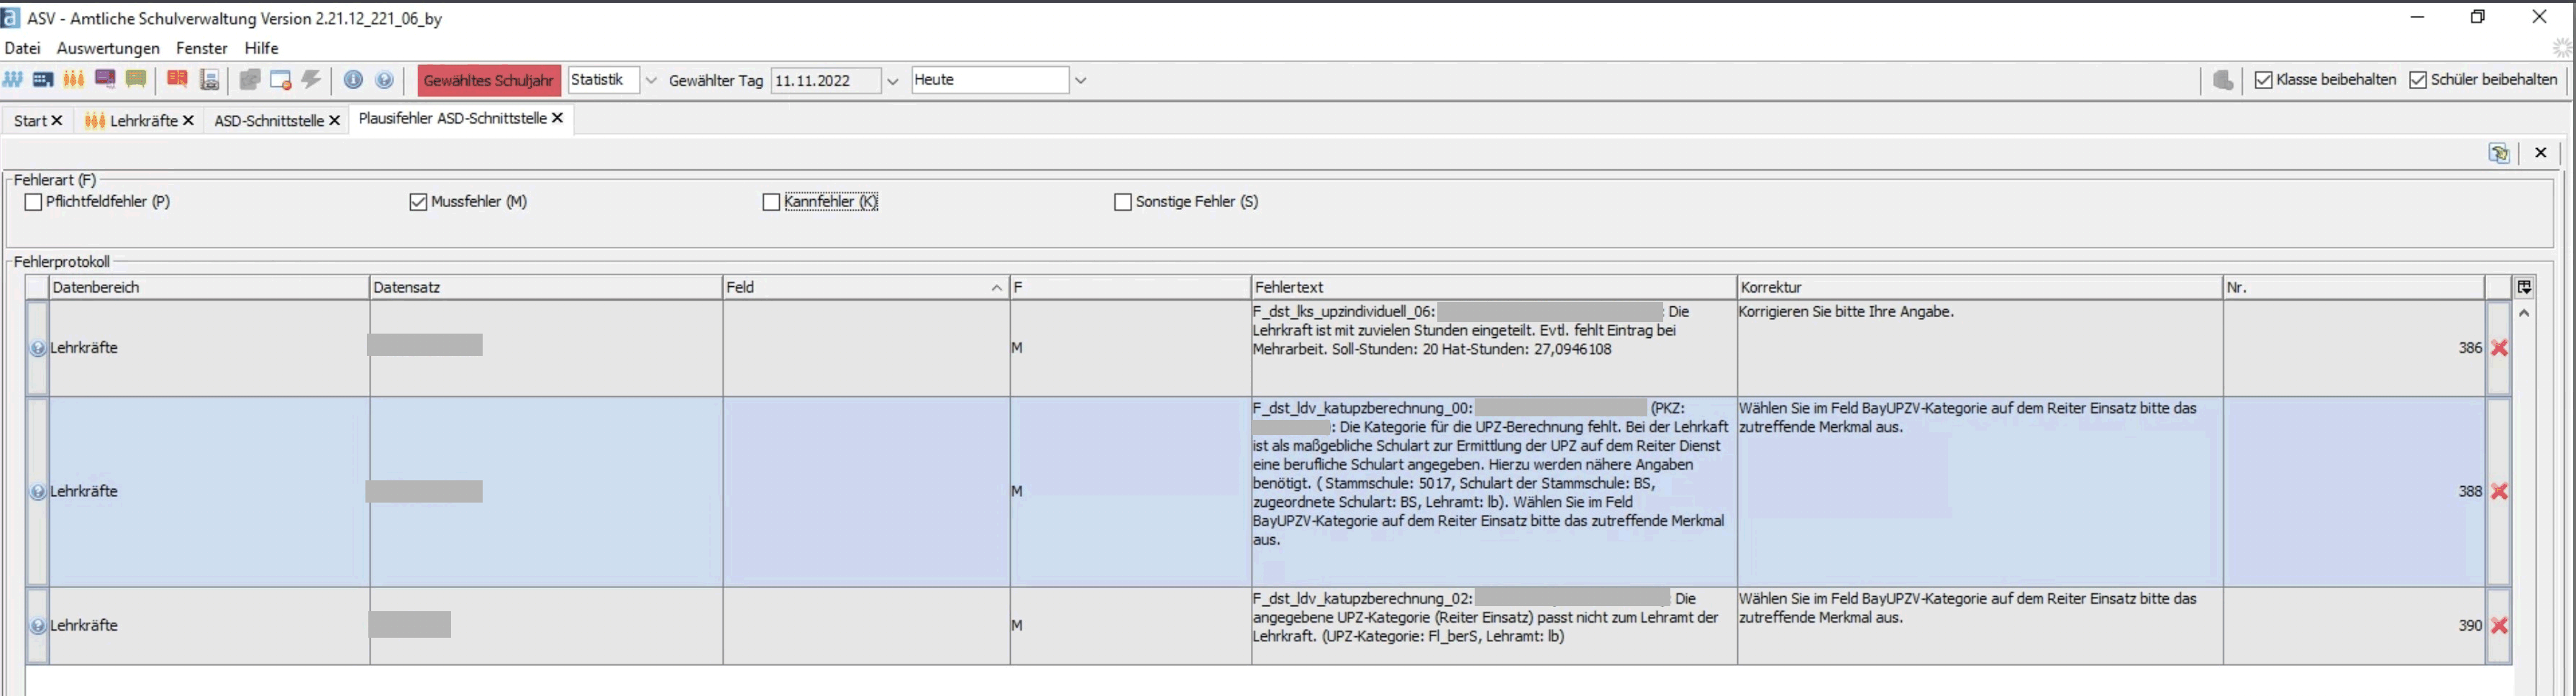Uncheck the Mussfehler (M) checkbox
The image size is (2576, 696).
tap(418, 202)
